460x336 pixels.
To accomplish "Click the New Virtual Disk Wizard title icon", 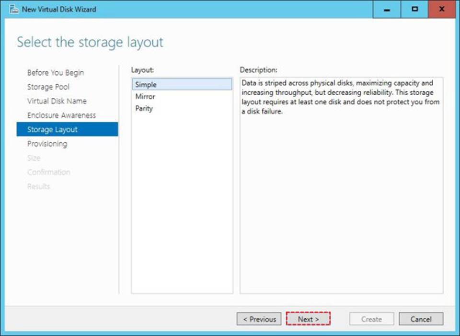I will pyautogui.click(x=14, y=9).
